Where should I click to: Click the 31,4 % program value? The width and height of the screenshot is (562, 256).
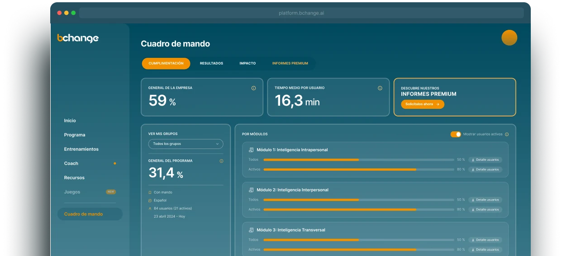(x=166, y=172)
